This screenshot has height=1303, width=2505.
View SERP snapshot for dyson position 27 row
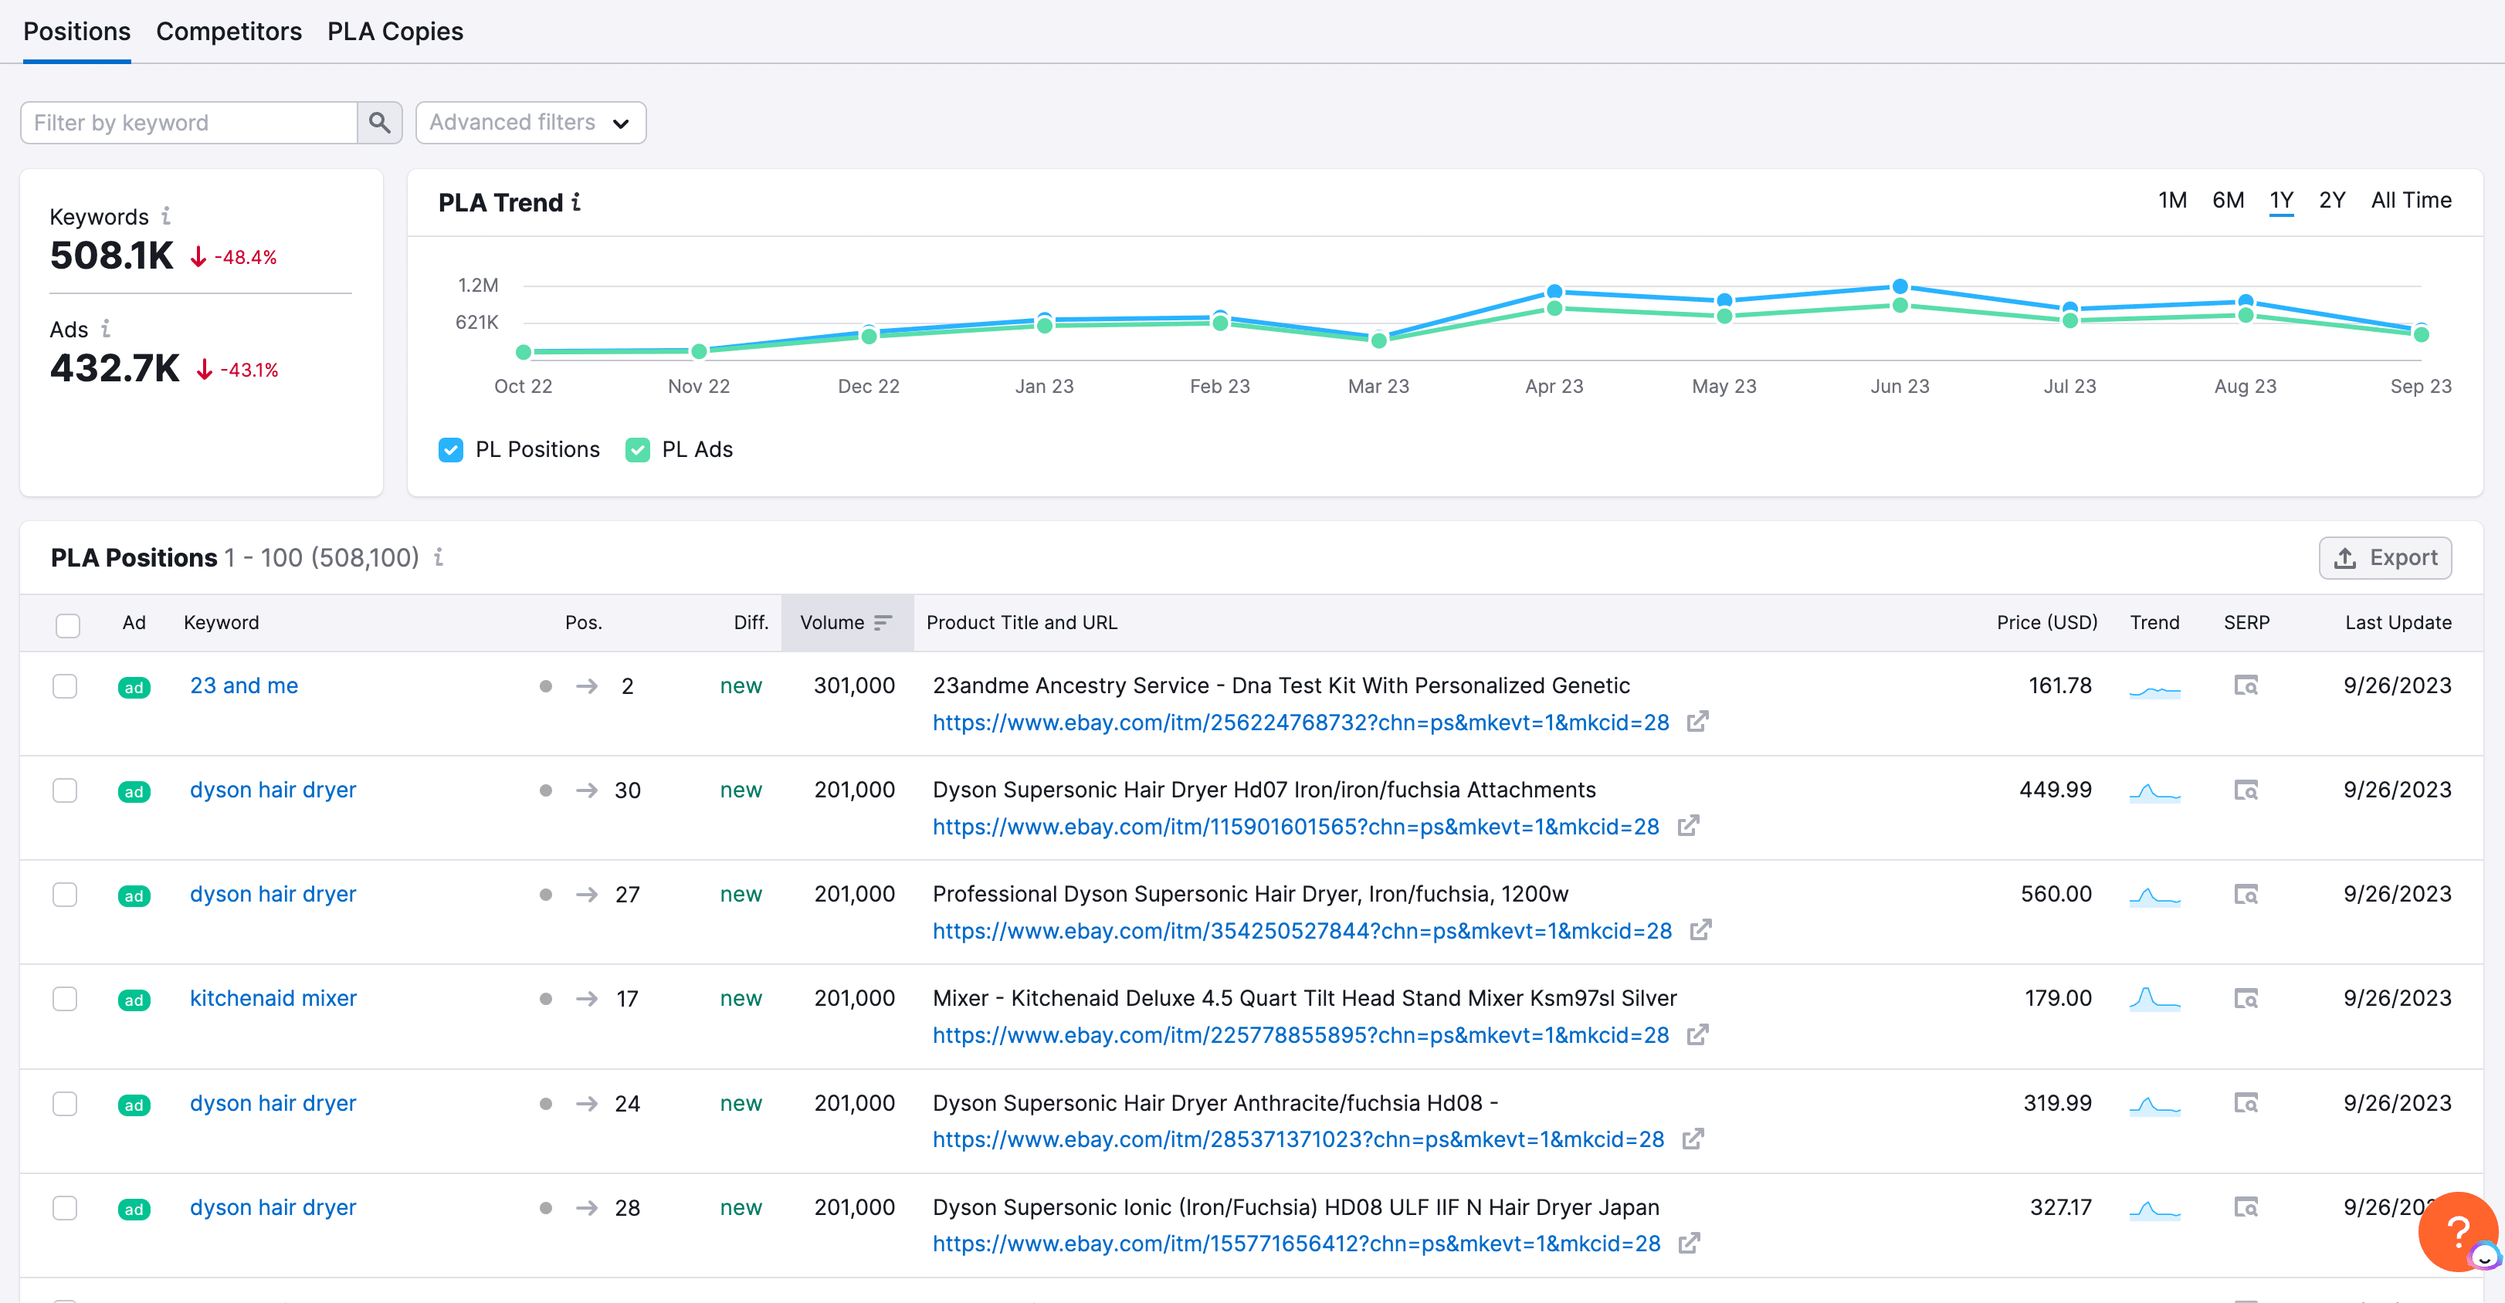click(2246, 894)
